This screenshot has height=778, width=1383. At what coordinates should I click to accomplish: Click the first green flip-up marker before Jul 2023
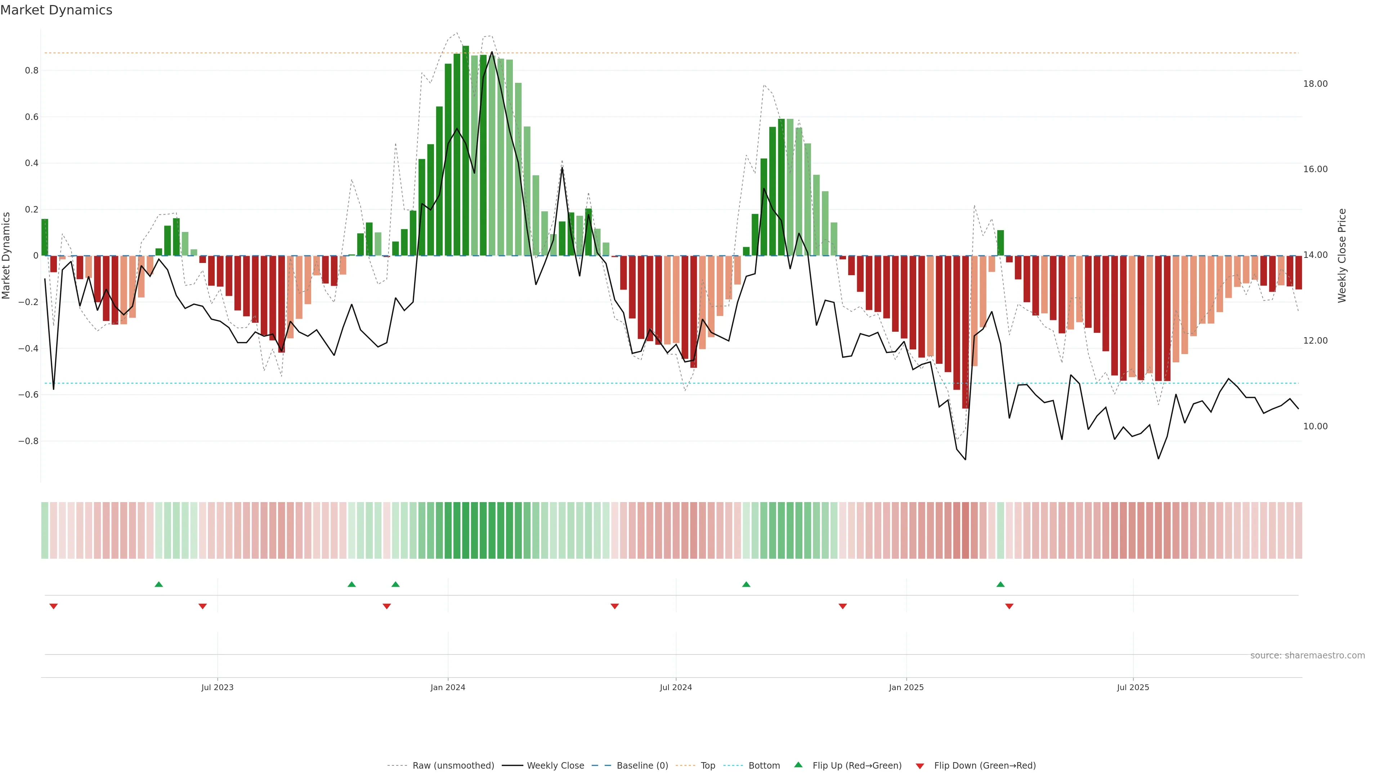(x=158, y=584)
